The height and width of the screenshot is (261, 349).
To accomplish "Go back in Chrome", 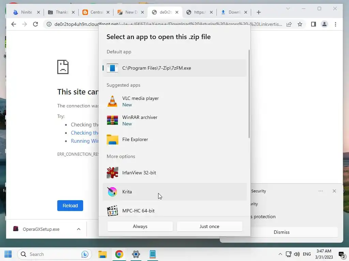I will (x=14, y=24).
